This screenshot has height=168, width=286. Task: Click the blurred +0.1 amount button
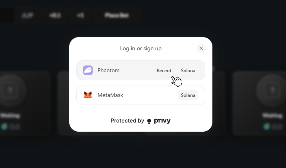(55, 16)
